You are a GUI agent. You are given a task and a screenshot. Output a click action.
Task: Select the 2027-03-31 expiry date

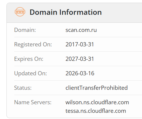coord(80,59)
